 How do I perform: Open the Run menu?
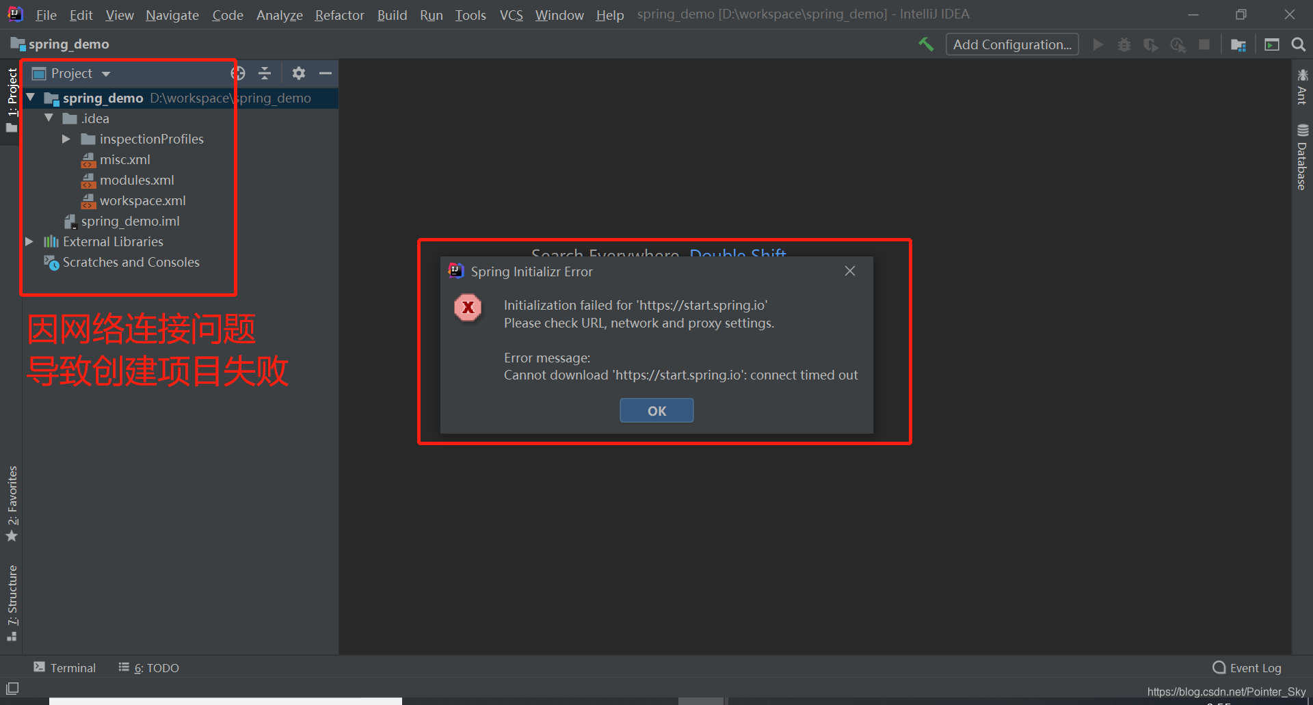[432, 14]
